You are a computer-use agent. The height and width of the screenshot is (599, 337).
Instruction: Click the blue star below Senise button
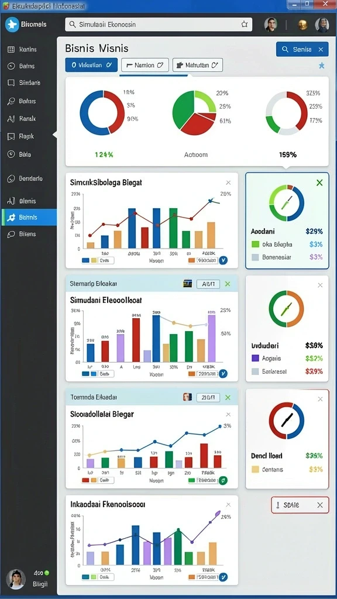tap(322, 66)
